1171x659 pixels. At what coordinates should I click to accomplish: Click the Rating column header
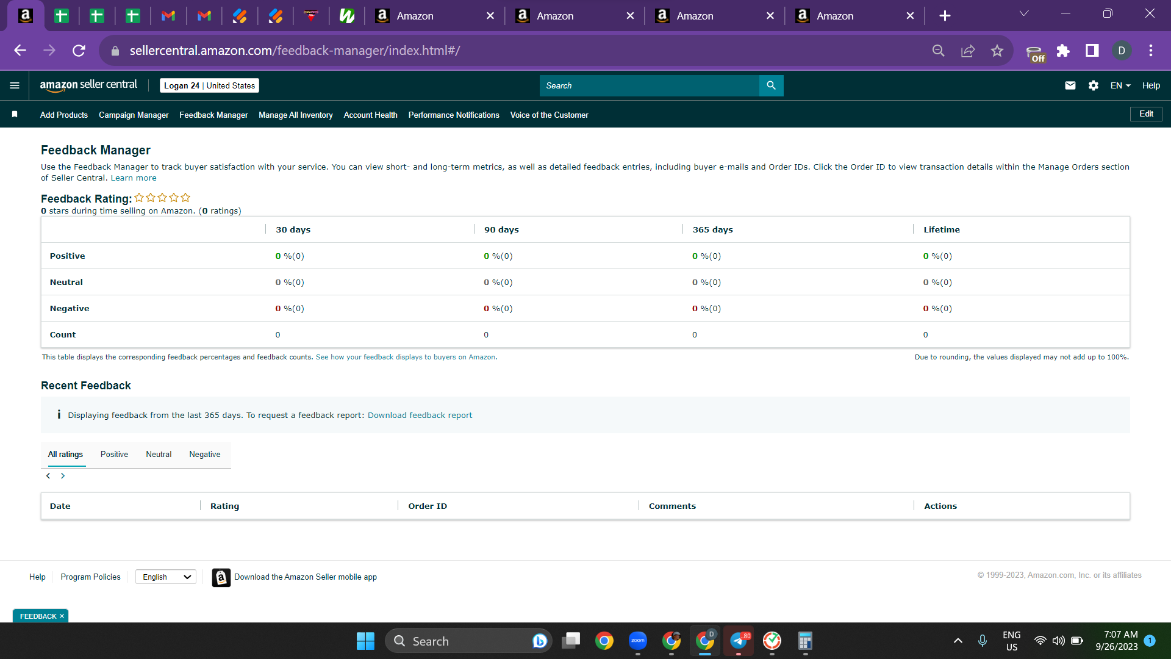224,506
